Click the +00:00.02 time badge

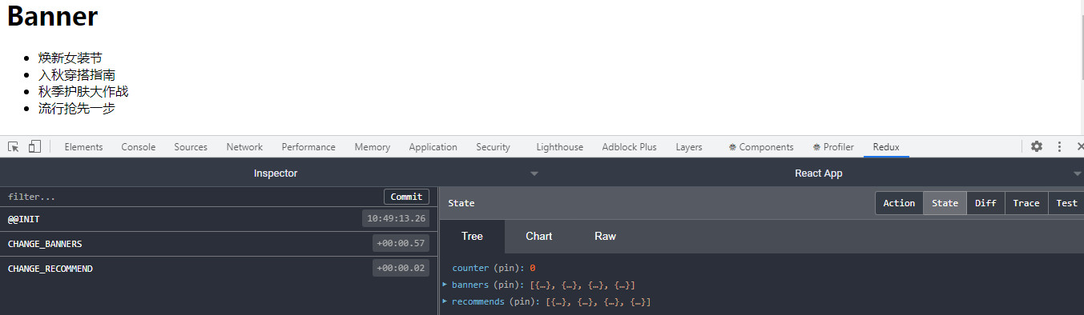(401, 269)
